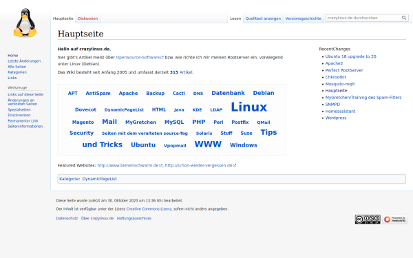Open Druckversion of the page

[x=19, y=115]
